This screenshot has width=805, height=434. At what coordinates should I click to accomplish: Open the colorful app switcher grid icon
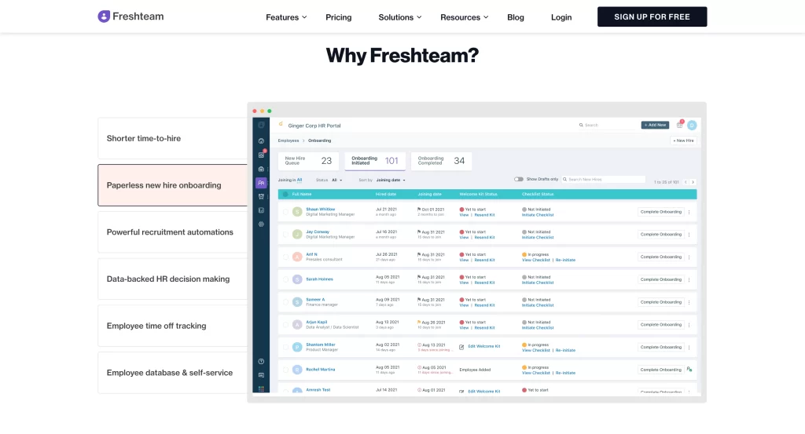click(x=261, y=389)
